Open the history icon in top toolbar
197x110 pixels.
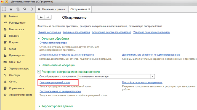18,9
